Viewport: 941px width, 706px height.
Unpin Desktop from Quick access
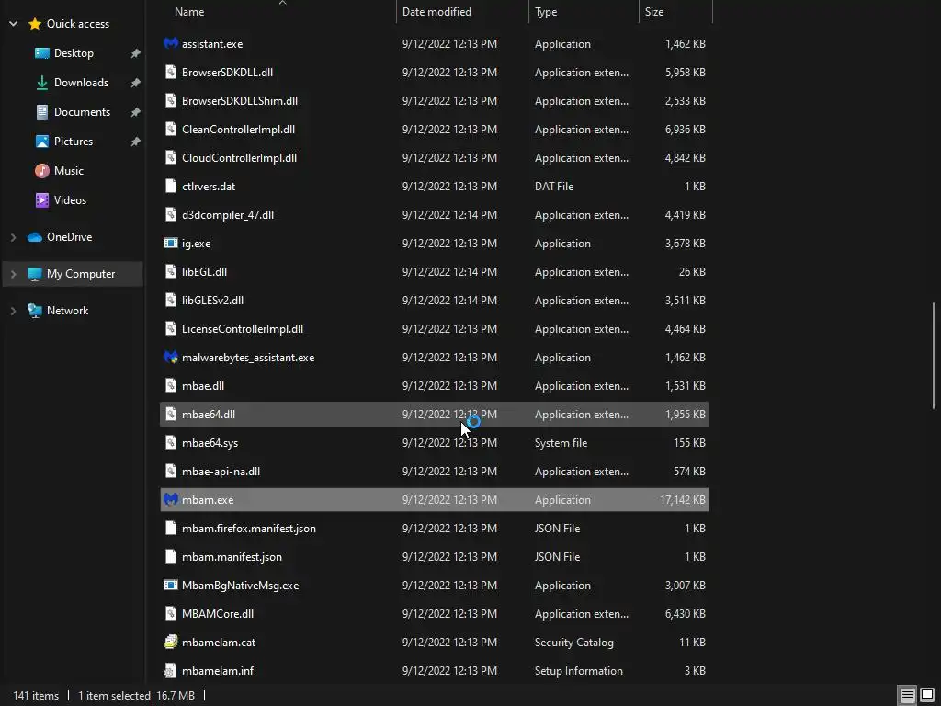136,53
